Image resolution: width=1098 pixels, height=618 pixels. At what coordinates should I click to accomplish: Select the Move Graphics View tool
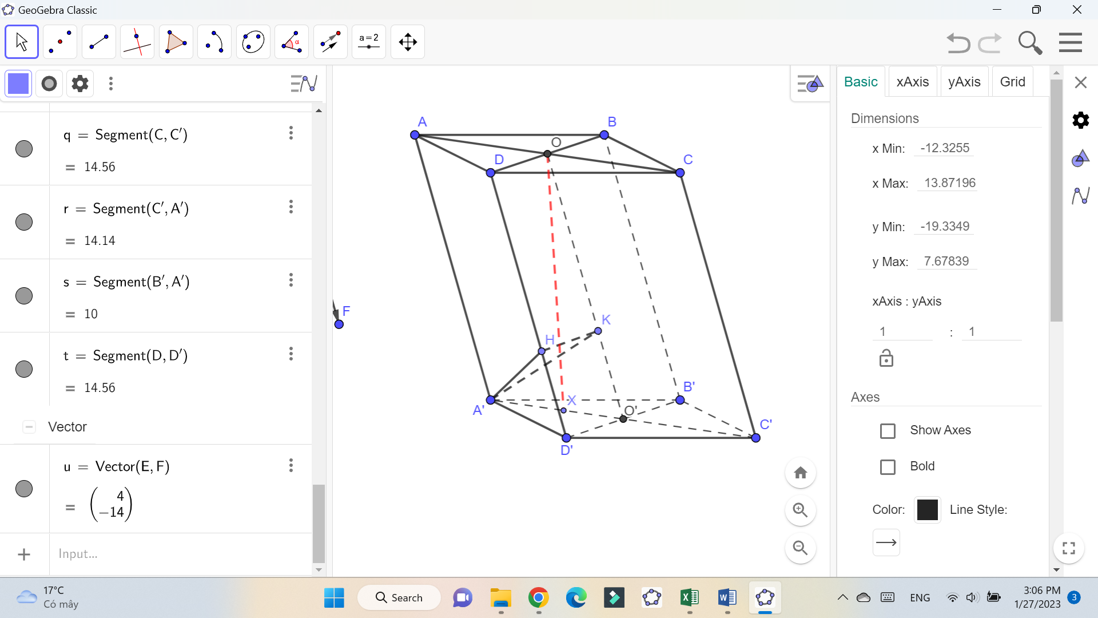coord(408,42)
